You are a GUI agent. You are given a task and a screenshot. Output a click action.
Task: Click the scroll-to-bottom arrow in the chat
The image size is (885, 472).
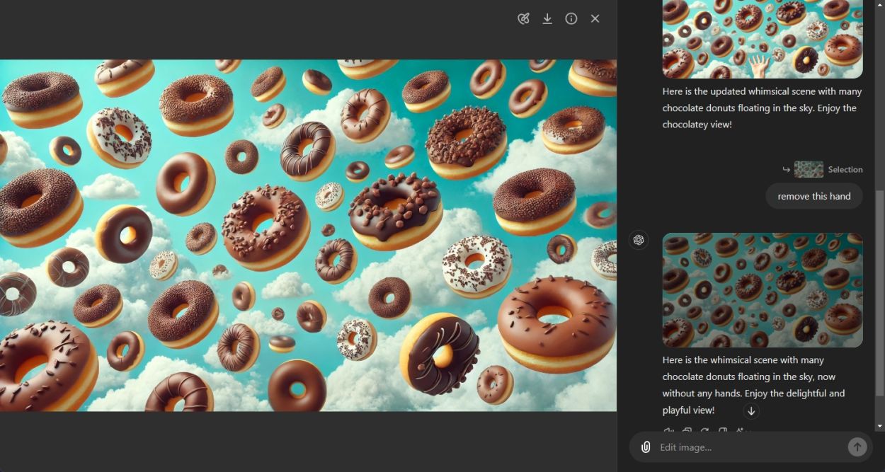(751, 411)
